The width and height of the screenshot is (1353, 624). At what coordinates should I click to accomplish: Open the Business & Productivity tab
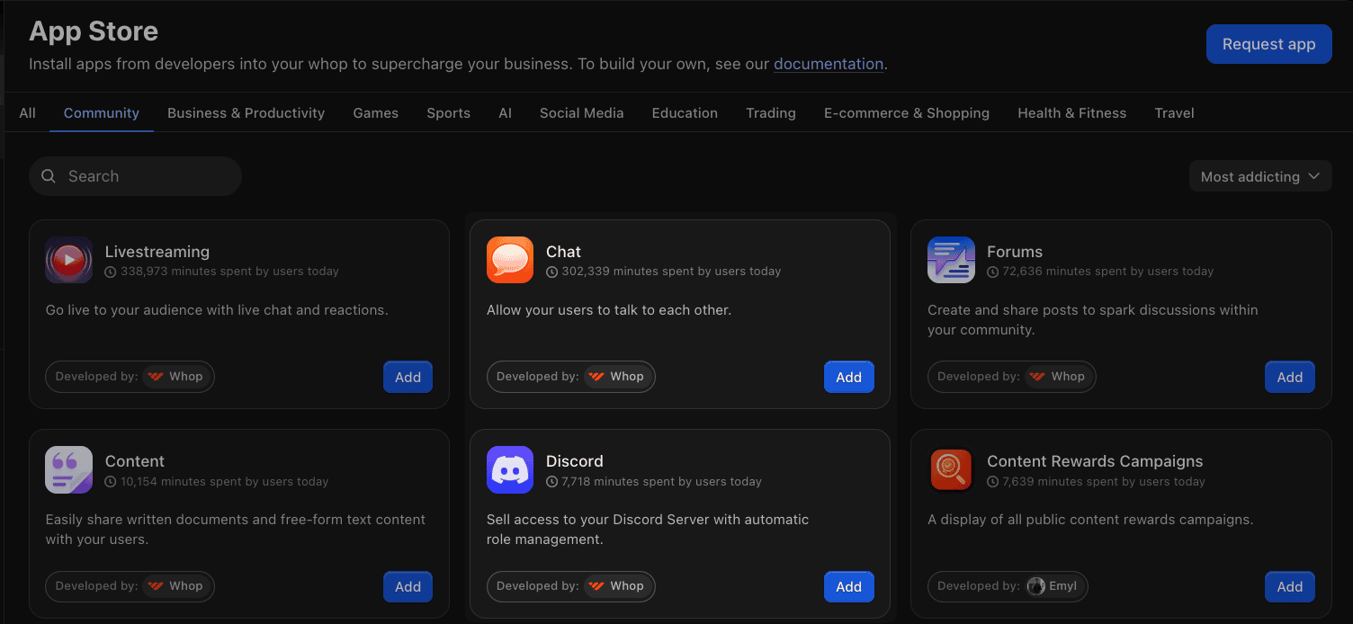pyautogui.click(x=246, y=113)
